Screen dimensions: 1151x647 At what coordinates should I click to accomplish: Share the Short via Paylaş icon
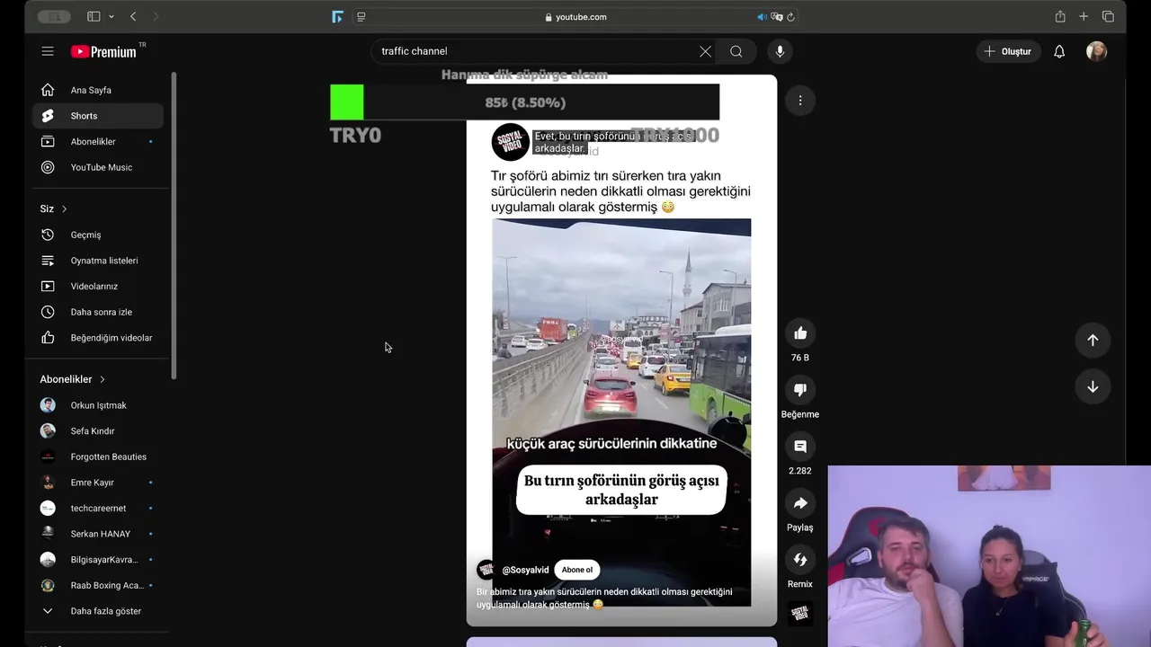(800, 503)
